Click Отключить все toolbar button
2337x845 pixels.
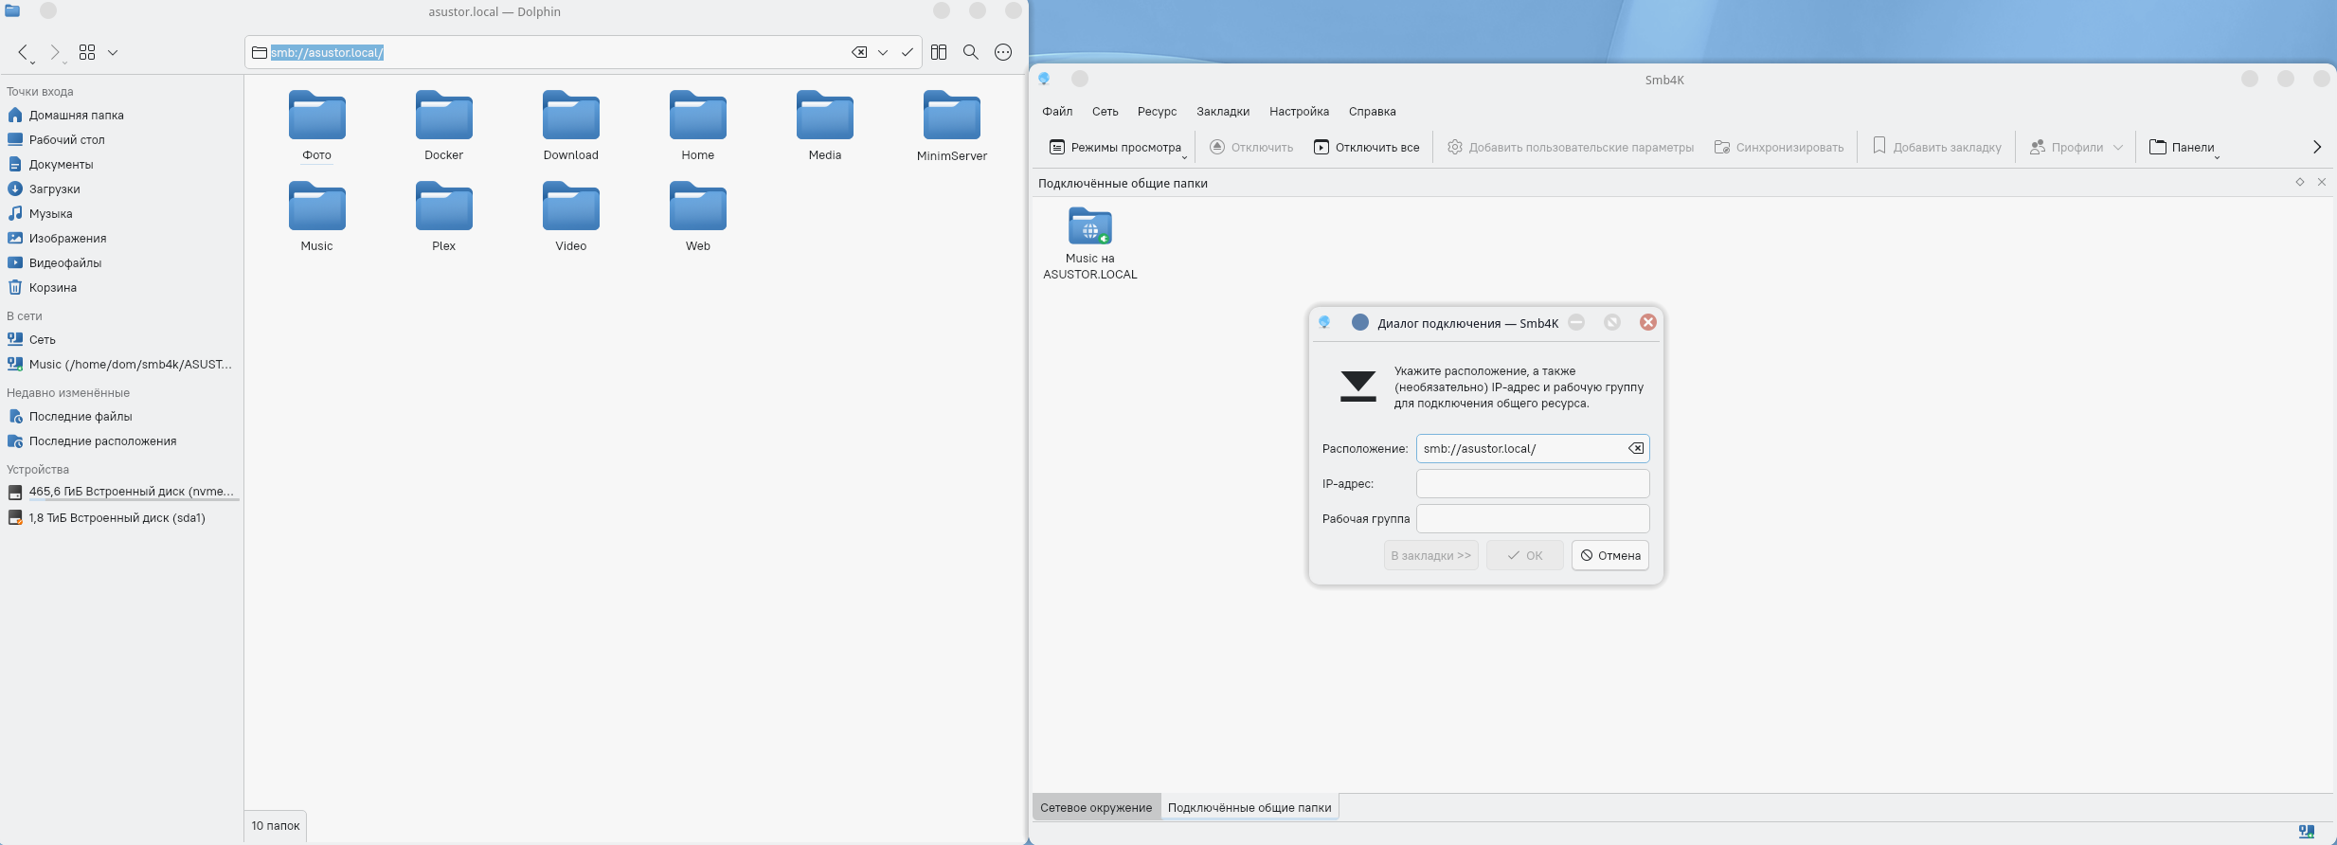[x=1366, y=147]
